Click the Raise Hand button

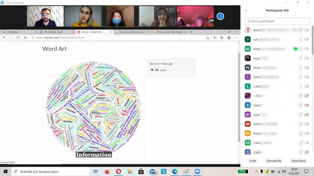(x=298, y=161)
